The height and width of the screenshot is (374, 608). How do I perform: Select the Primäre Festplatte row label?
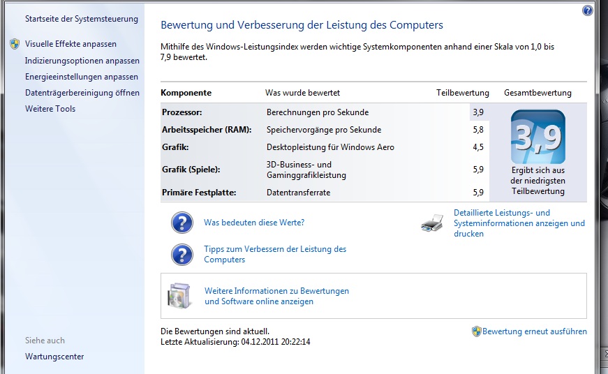[x=199, y=193]
